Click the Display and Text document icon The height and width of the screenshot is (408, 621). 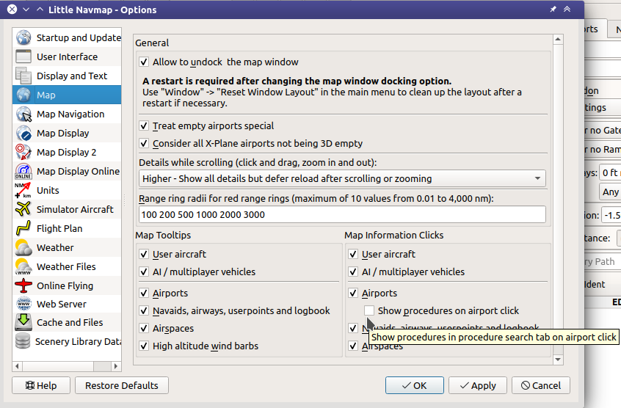23,76
